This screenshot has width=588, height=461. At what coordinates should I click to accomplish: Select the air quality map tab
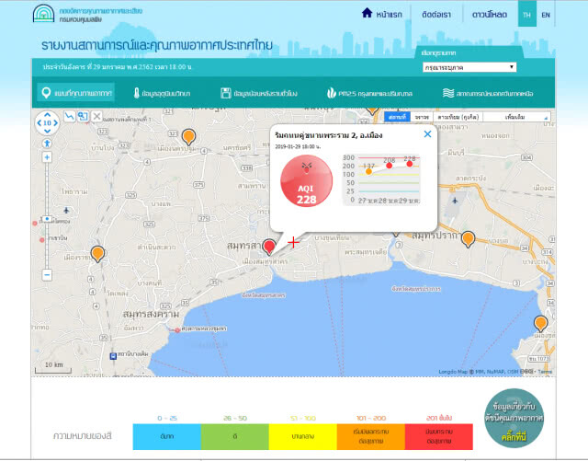[x=76, y=93]
